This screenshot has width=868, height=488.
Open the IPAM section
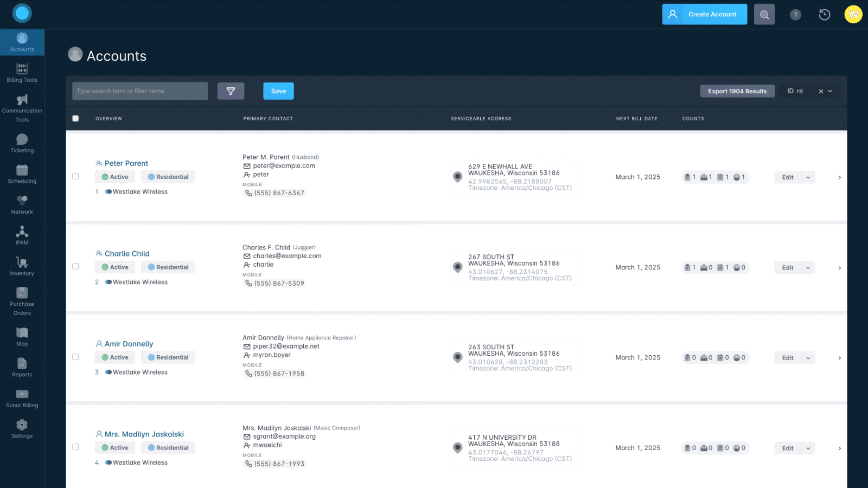(22, 235)
